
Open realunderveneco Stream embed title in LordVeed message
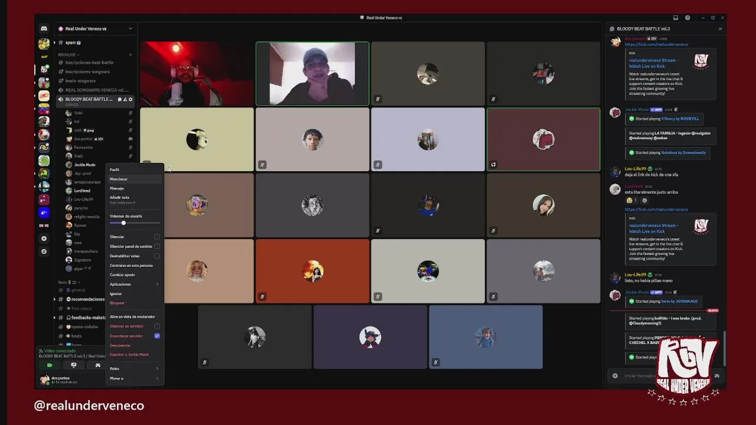click(x=653, y=228)
